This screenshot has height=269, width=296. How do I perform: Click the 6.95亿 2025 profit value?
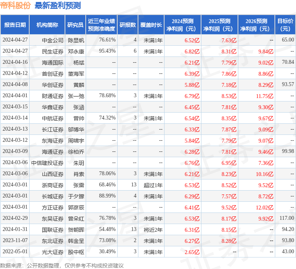click(x=229, y=163)
